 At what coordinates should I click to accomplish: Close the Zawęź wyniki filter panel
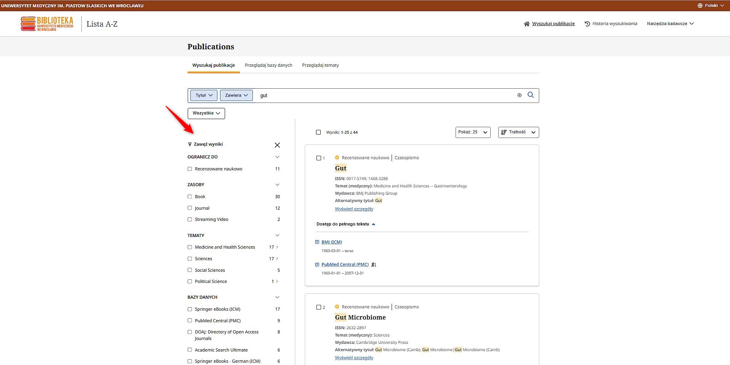pyautogui.click(x=277, y=145)
